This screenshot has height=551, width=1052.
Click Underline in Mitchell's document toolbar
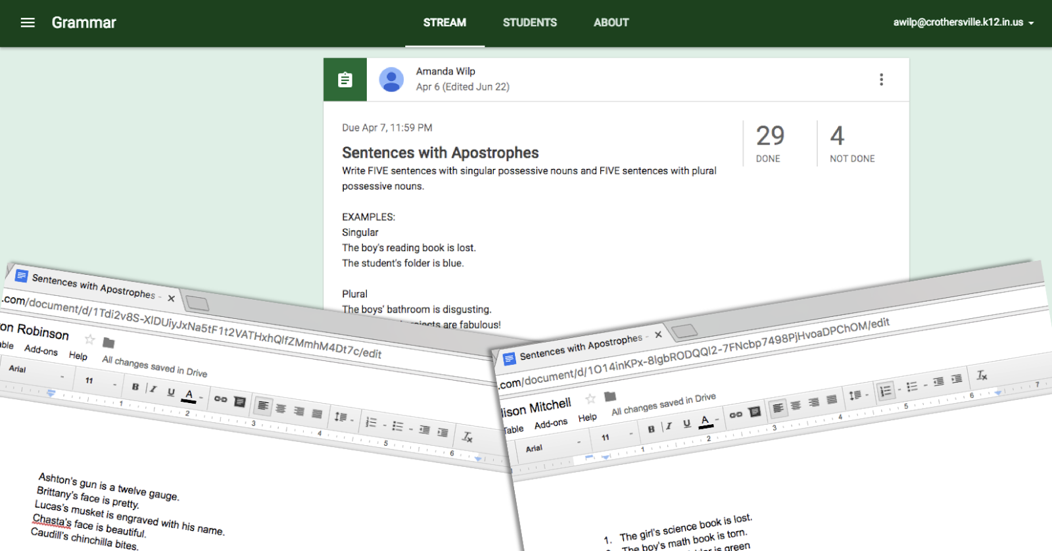(686, 423)
